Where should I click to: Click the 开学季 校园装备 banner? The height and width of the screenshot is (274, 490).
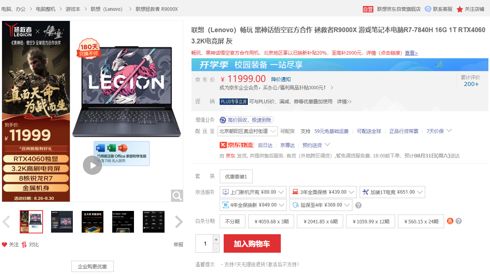coord(340,65)
